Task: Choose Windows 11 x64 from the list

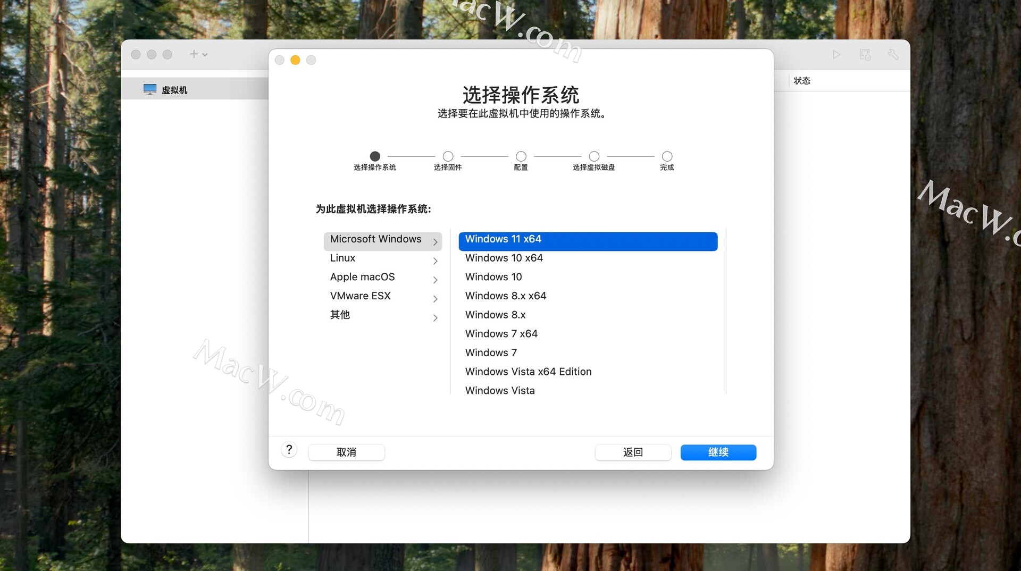Action: (588, 241)
